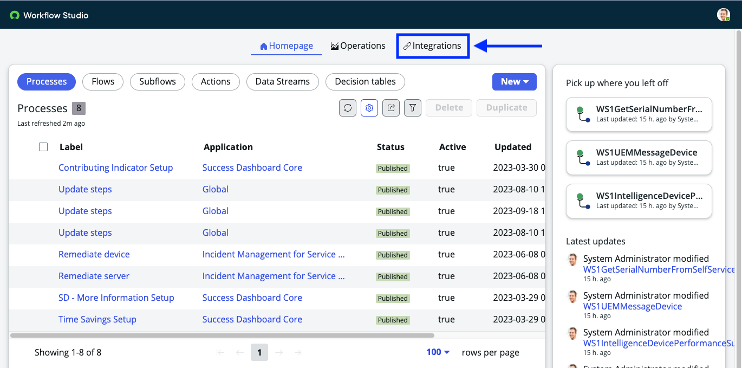
Task: Open the Processes list settings gear
Action: [369, 108]
